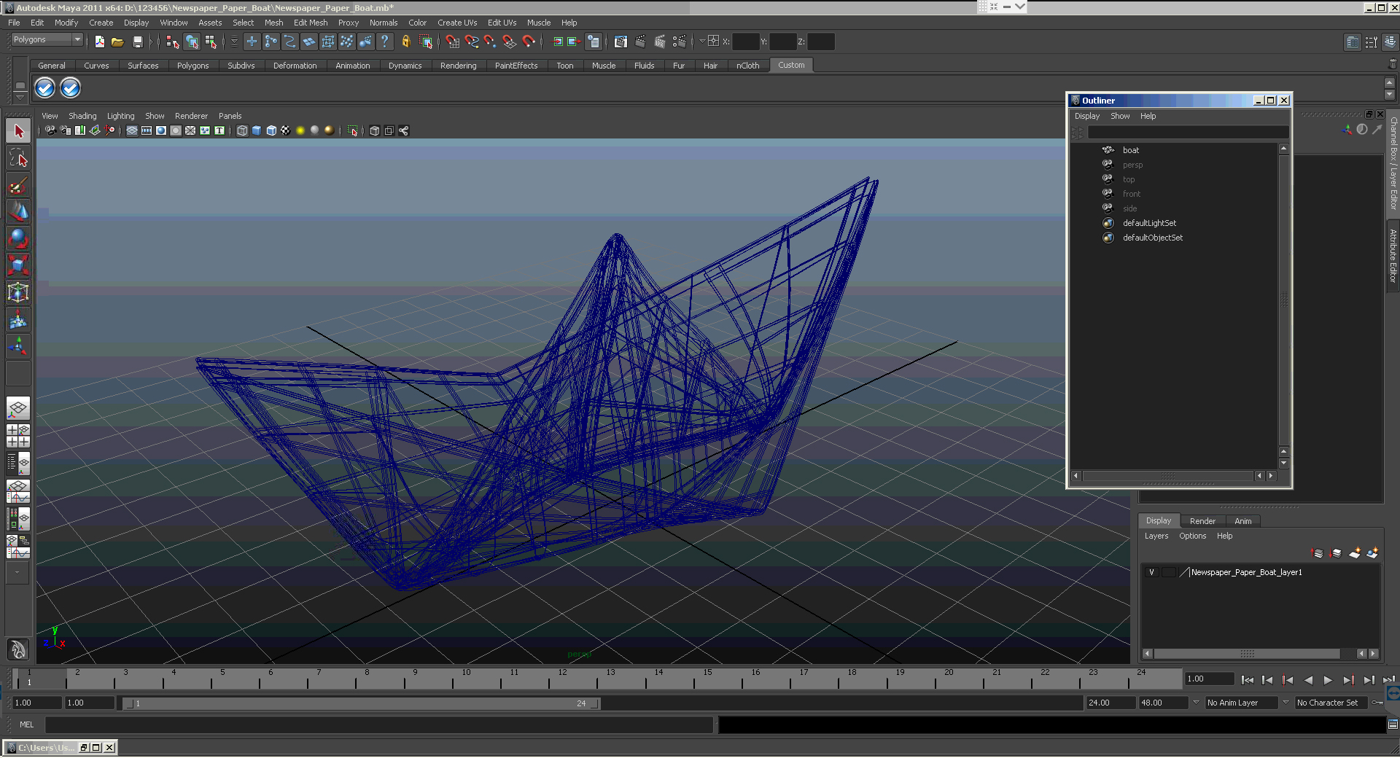The height and width of the screenshot is (758, 1400).
Task: Open the Polygons menu set dropdown
Action: [x=47, y=39]
